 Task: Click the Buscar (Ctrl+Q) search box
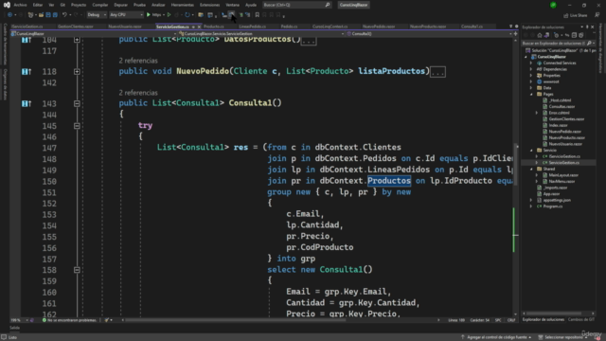[x=296, y=5]
